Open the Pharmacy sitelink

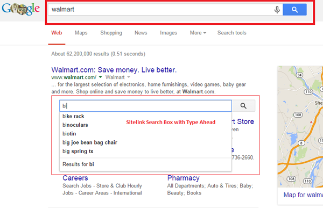tap(184, 178)
